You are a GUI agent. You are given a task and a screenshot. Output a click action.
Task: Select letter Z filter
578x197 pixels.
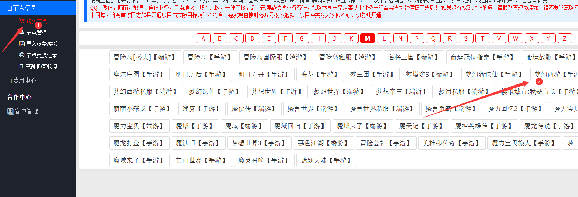tap(565, 38)
